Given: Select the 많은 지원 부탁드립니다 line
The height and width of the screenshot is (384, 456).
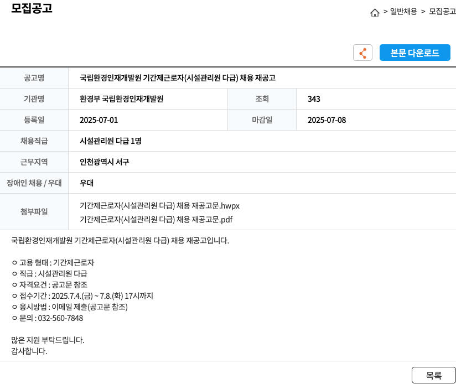Looking at the screenshot, I should [48, 340].
